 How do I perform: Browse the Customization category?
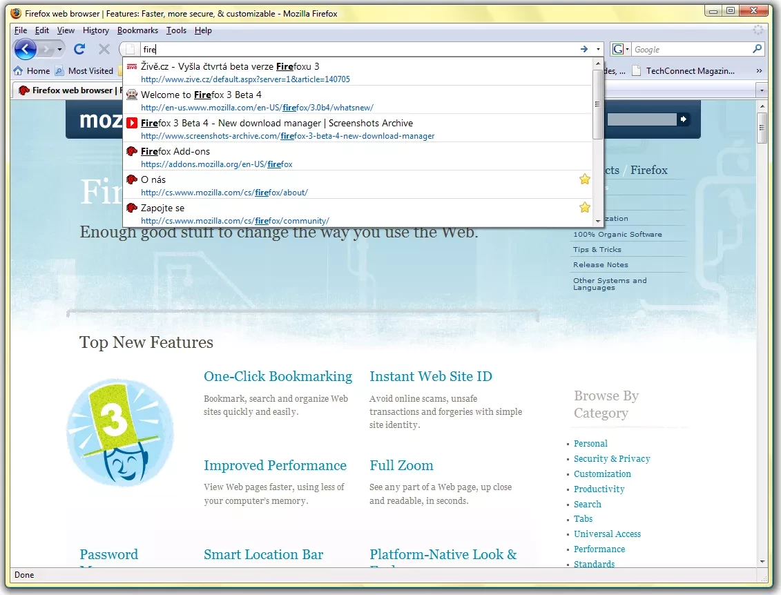coord(602,474)
